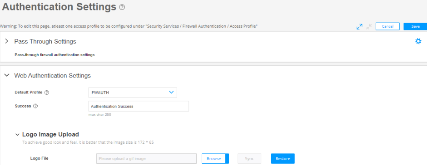The height and width of the screenshot is (166, 427).
Task: Open help icon beside Authentication Settings title
Action: pos(122,8)
